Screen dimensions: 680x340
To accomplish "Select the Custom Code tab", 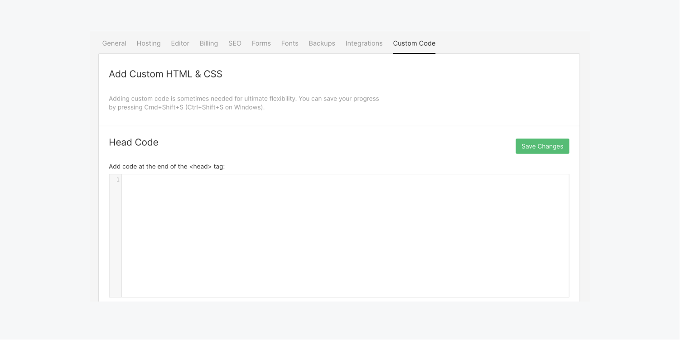I will coord(414,43).
